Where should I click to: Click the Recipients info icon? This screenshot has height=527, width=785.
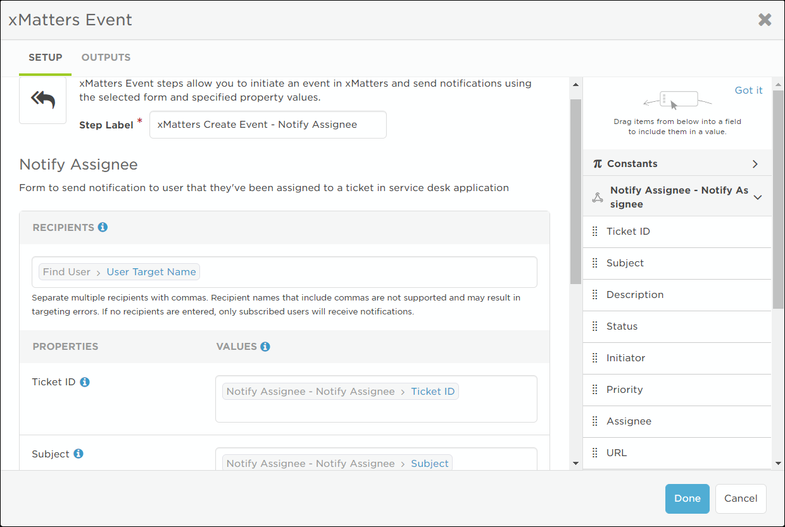[x=103, y=227]
